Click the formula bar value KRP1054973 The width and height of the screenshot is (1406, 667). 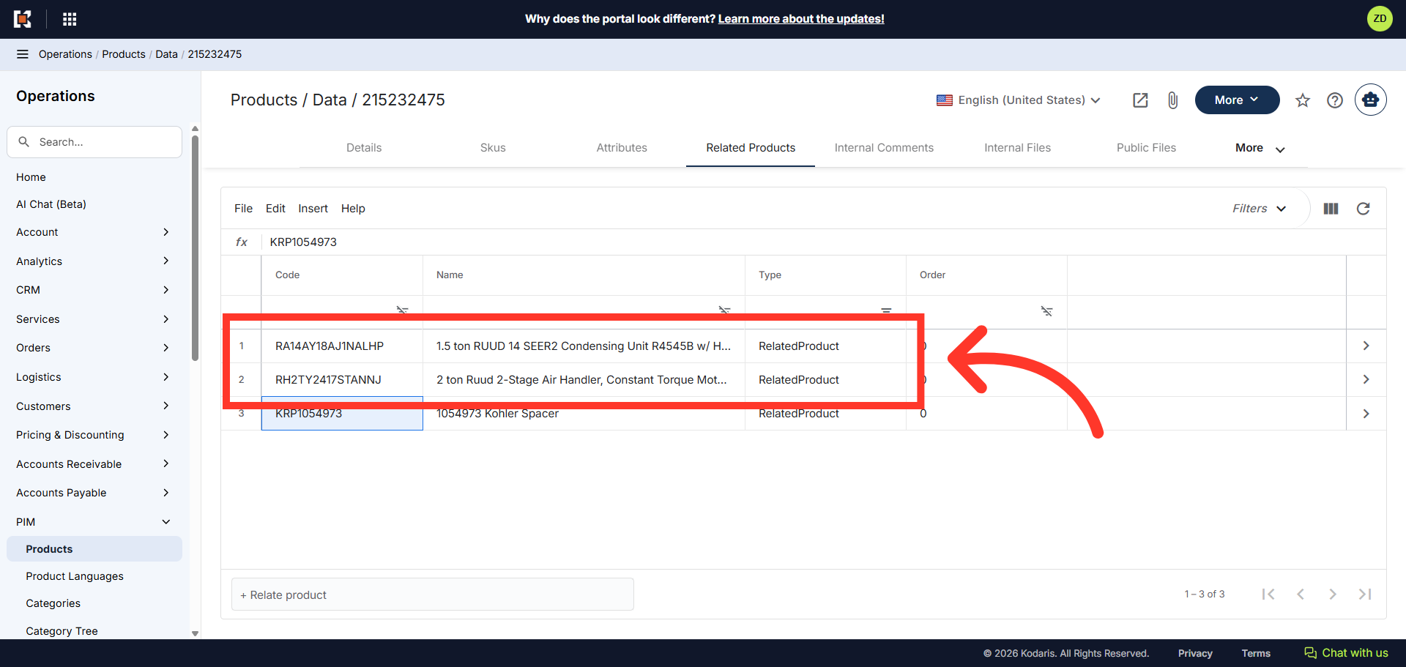pos(303,242)
